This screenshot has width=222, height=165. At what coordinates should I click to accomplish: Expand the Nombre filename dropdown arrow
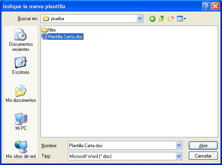point(179,145)
